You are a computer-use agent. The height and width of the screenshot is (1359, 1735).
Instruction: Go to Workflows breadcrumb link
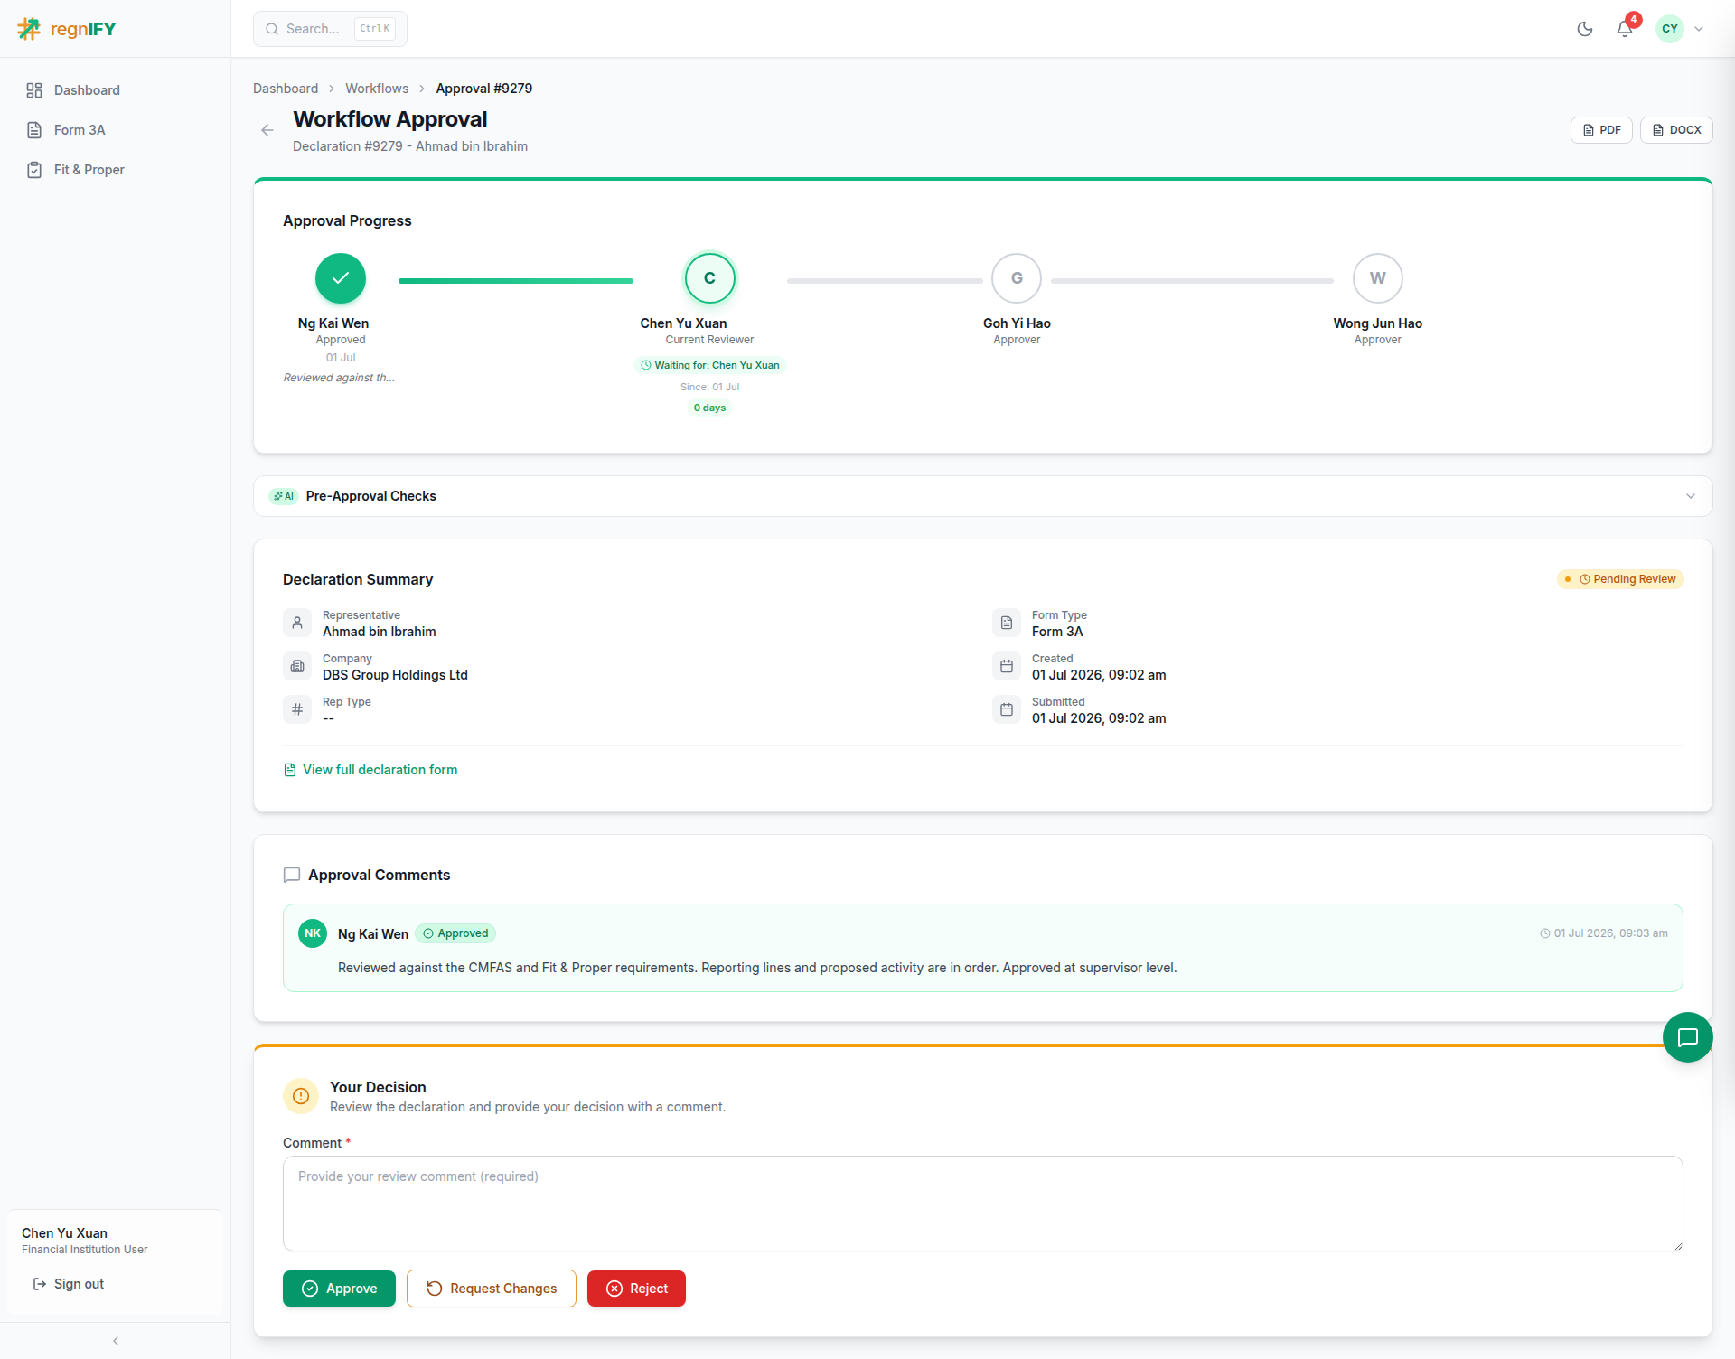pos(377,89)
